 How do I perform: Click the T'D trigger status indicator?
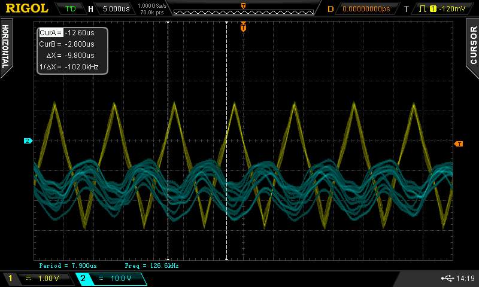click(71, 9)
